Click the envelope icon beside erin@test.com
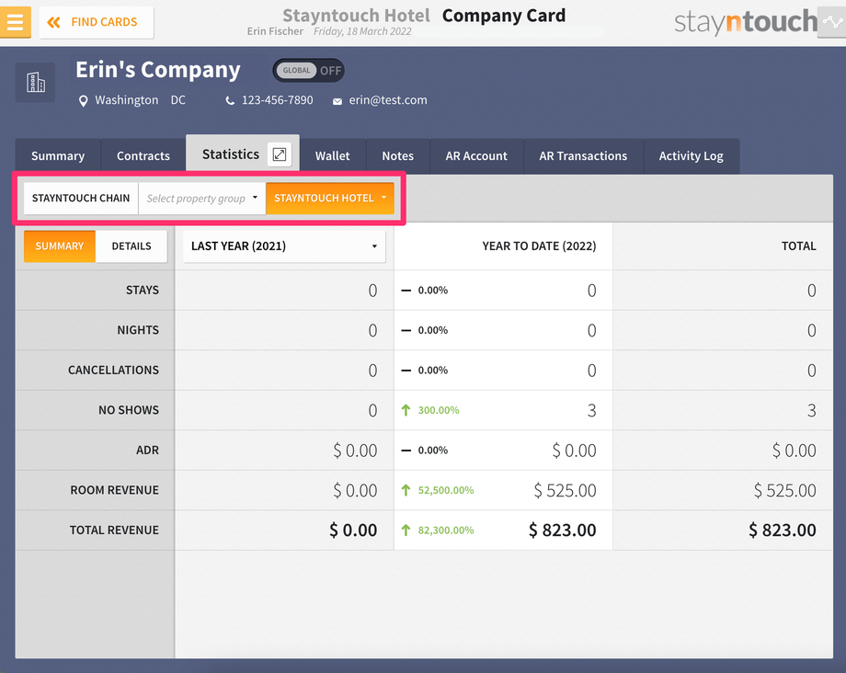 (337, 101)
